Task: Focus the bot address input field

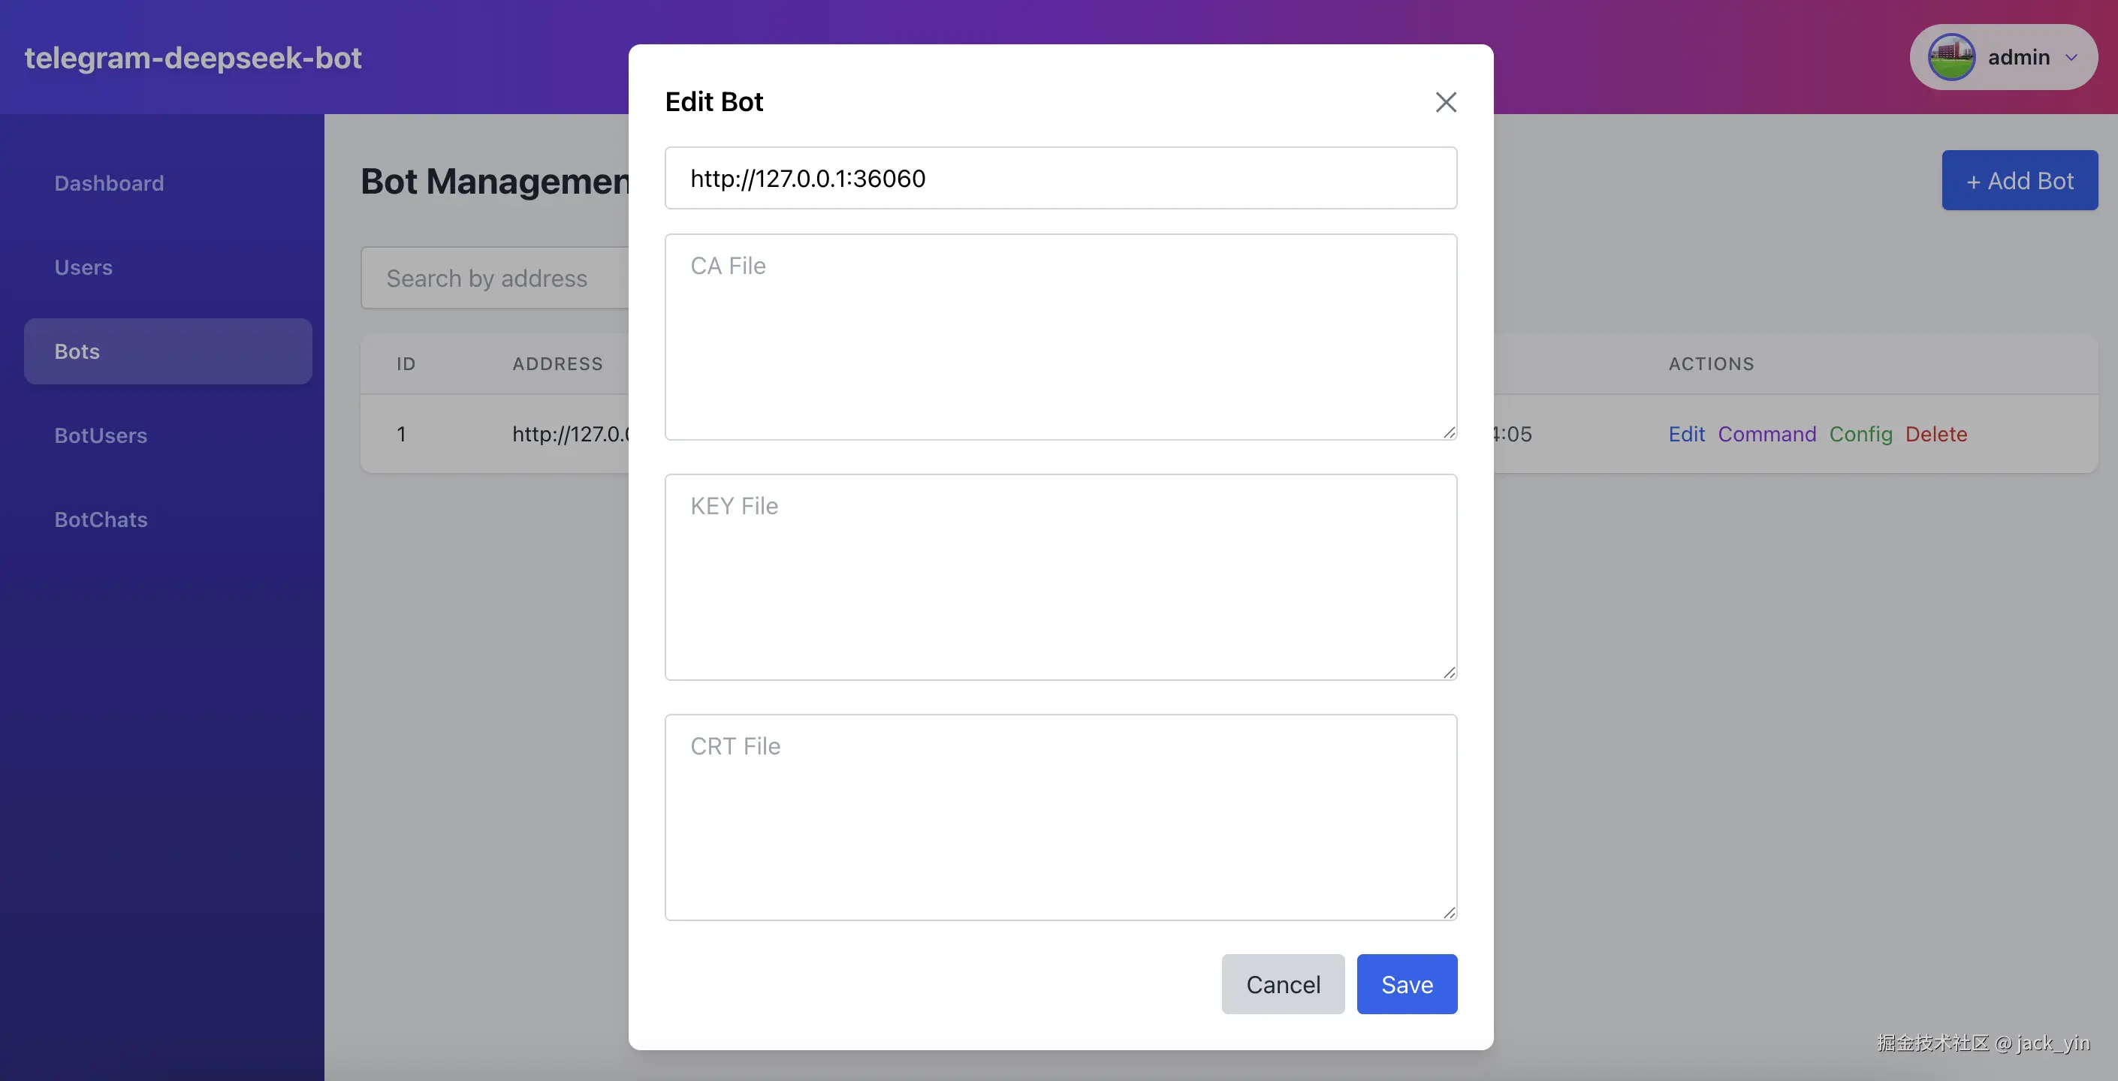Action: click(1060, 179)
